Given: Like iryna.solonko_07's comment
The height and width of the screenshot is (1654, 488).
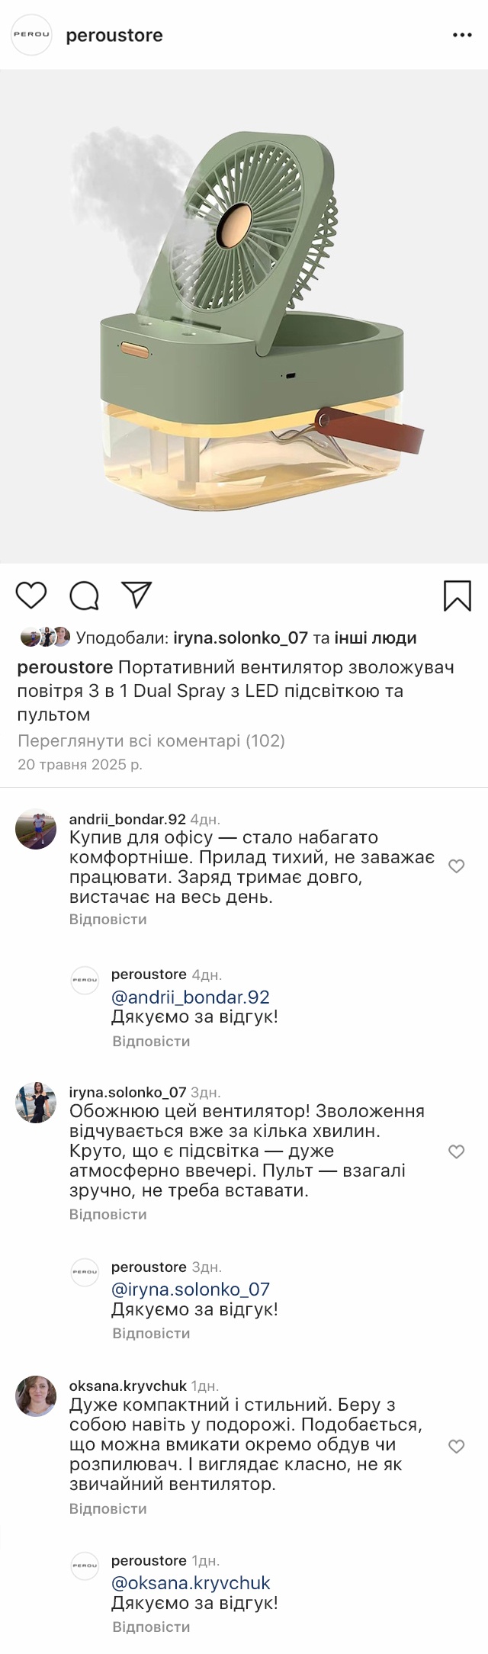Looking at the screenshot, I should click(x=456, y=1151).
